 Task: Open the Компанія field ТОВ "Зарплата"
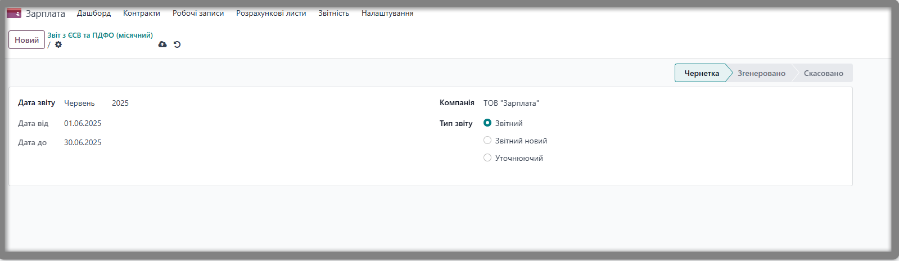tap(511, 103)
